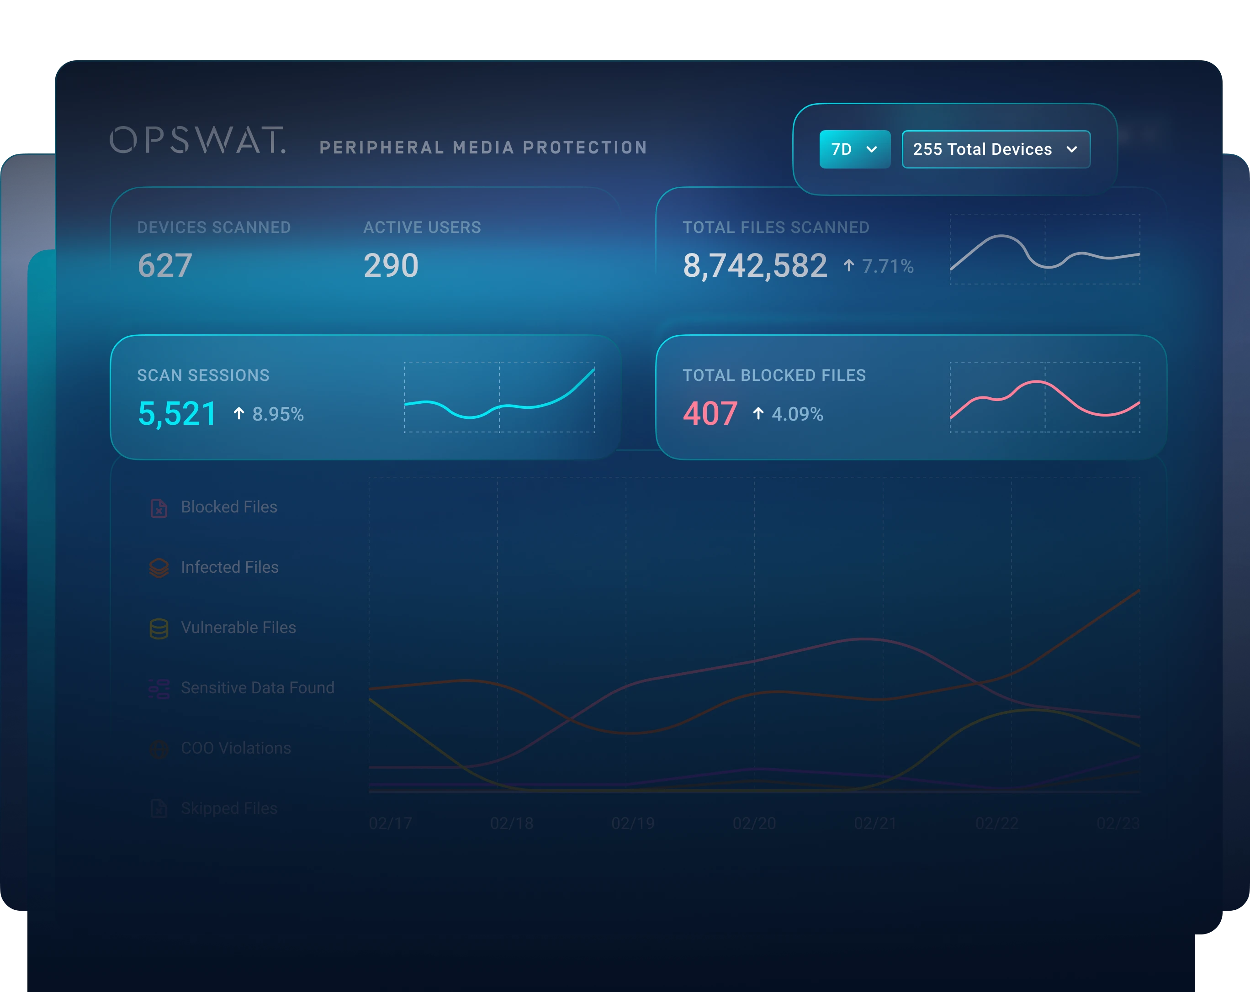Click the Scan Sessions up-arrow trend icon
The width and height of the screenshot is (1250, 992).
pyautogui.click(x=239, y=414)
